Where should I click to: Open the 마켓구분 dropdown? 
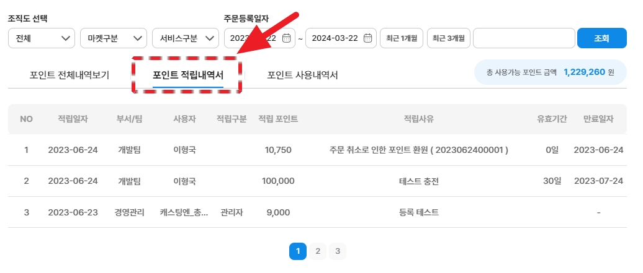(x=114, y=38)
